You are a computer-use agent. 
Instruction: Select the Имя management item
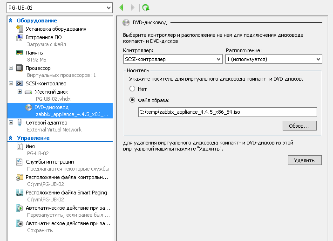click(x=30, y=146)
